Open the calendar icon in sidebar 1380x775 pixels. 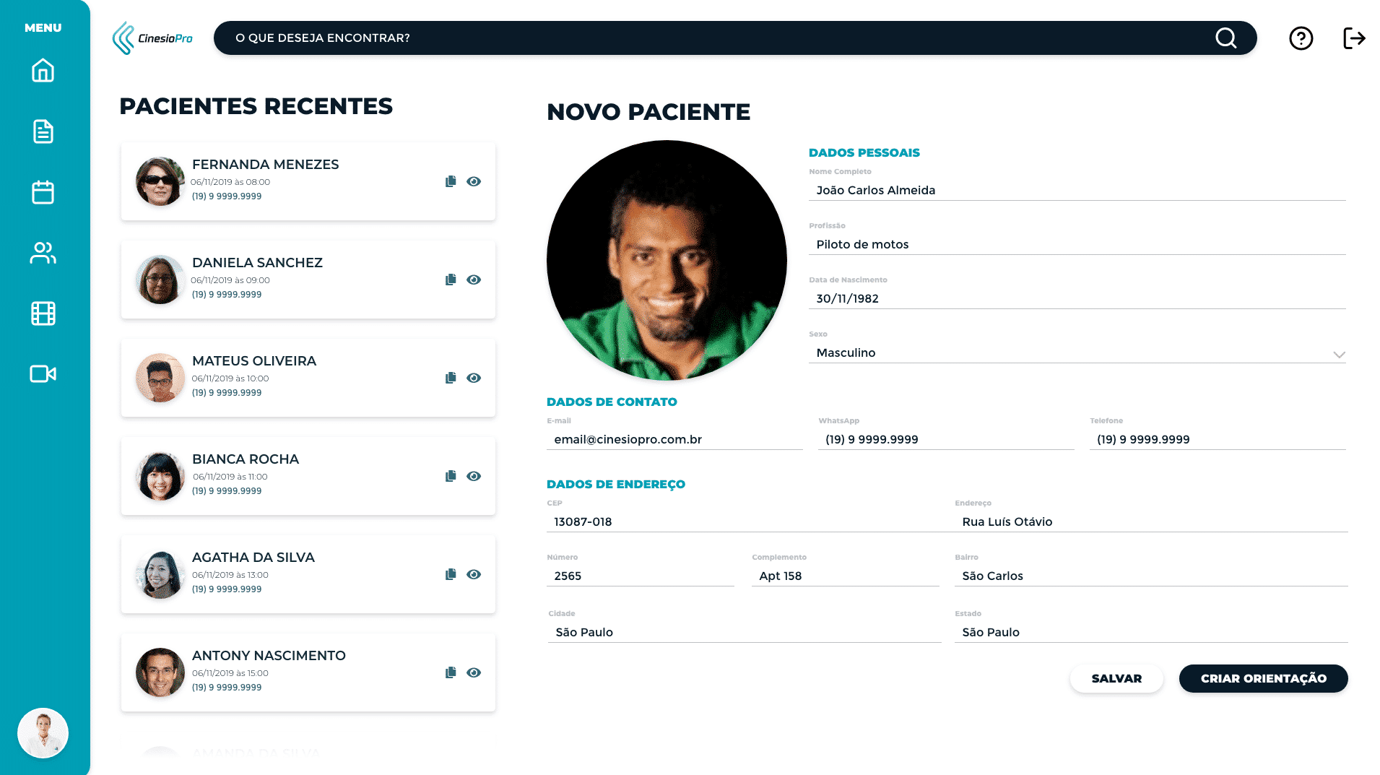(x=43, y=192)
